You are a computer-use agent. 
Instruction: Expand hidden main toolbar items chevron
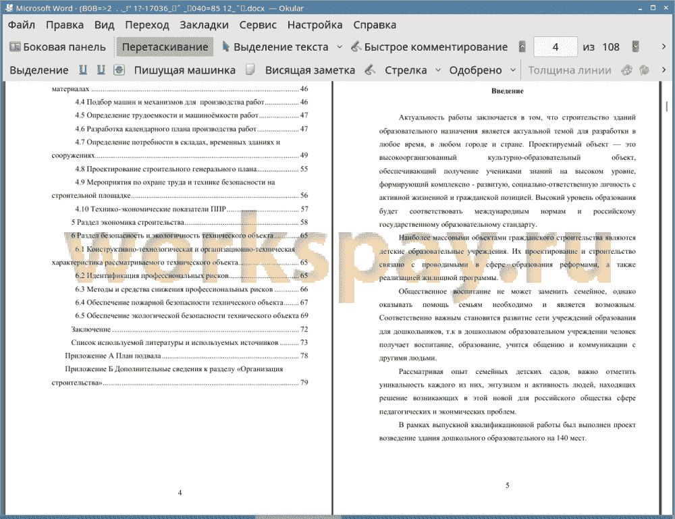664,47
